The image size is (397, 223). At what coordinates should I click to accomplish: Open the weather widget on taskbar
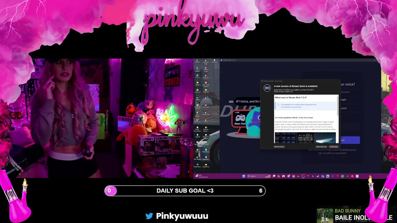coord(201,176)
